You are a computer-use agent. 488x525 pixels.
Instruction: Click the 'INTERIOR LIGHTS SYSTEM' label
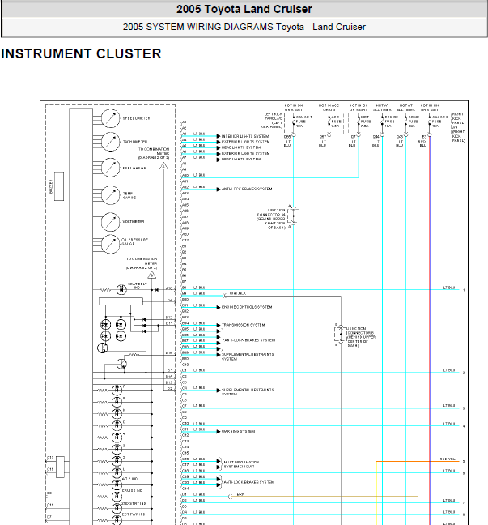245,136
